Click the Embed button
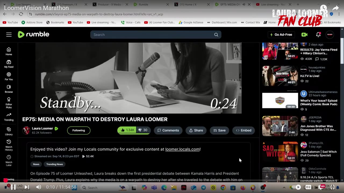This screenshot has width=344, height=193. coord(243,130)
